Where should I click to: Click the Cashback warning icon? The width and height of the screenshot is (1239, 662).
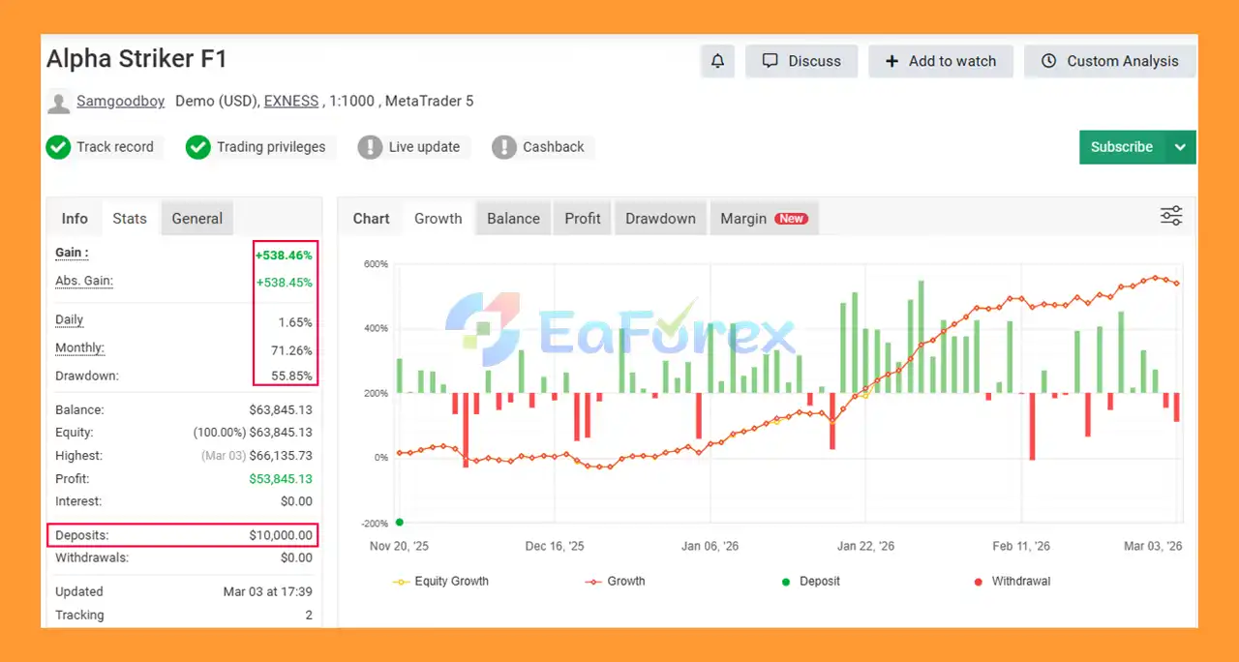[x=504, y=147]
